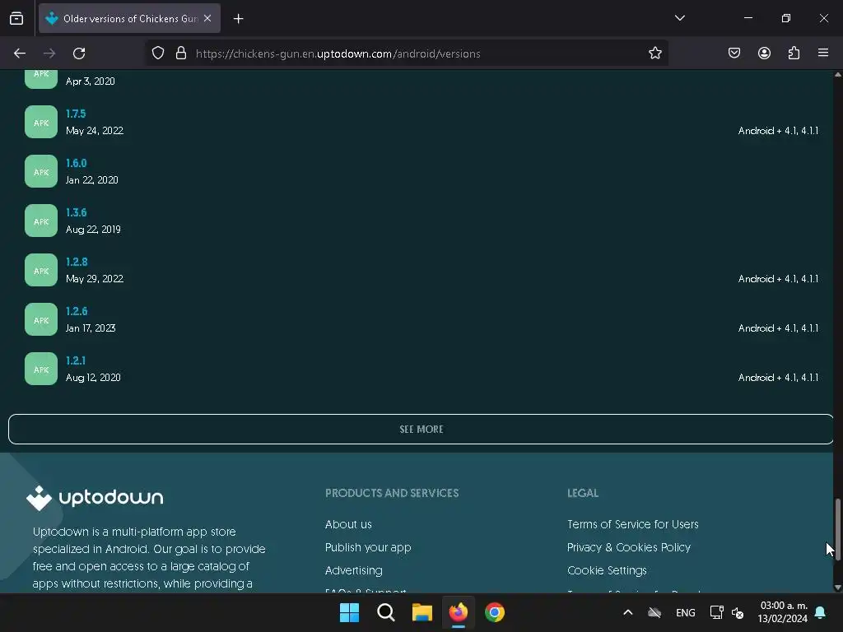The image size is (843, 632).
Task: Launch Google Chrome from taskbar
Action: tap(495, 612)
